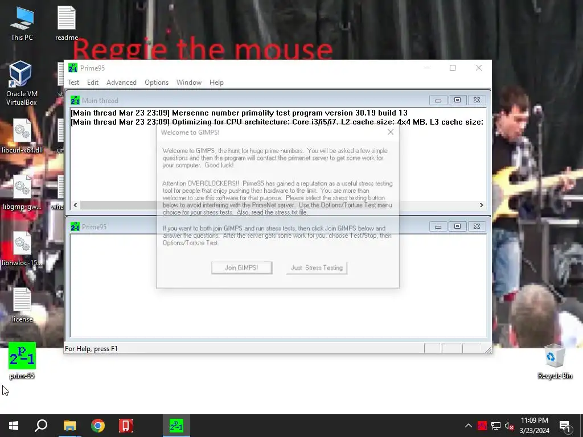The image size is (583, 437).
Task: Select the prime95 desktop icon
Action: coord(22,360)
